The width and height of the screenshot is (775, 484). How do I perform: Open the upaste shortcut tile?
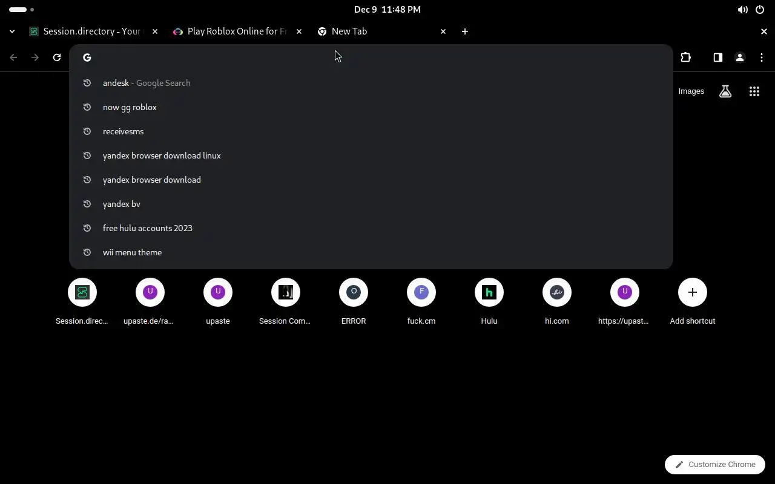pyautogui.click(x=218, y=301)
